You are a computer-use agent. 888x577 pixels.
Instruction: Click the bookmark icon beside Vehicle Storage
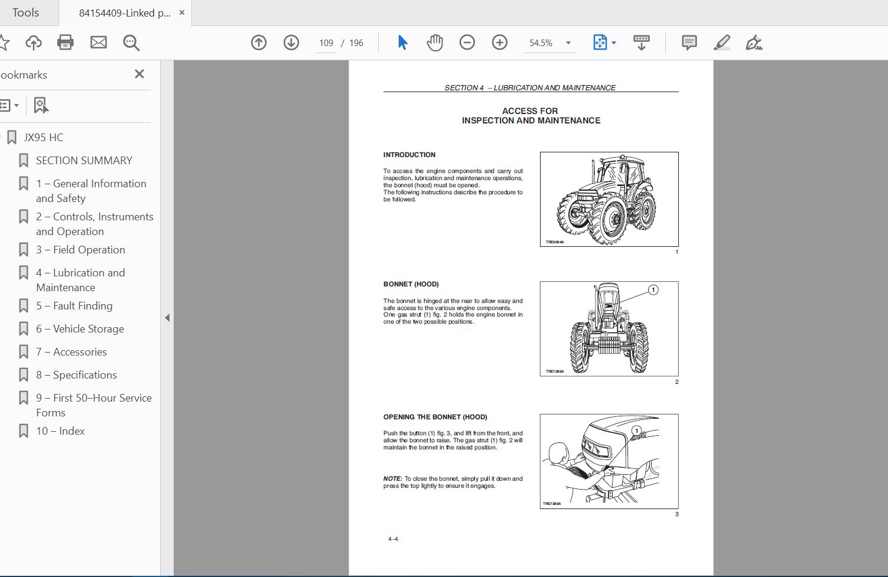[24, 329]
